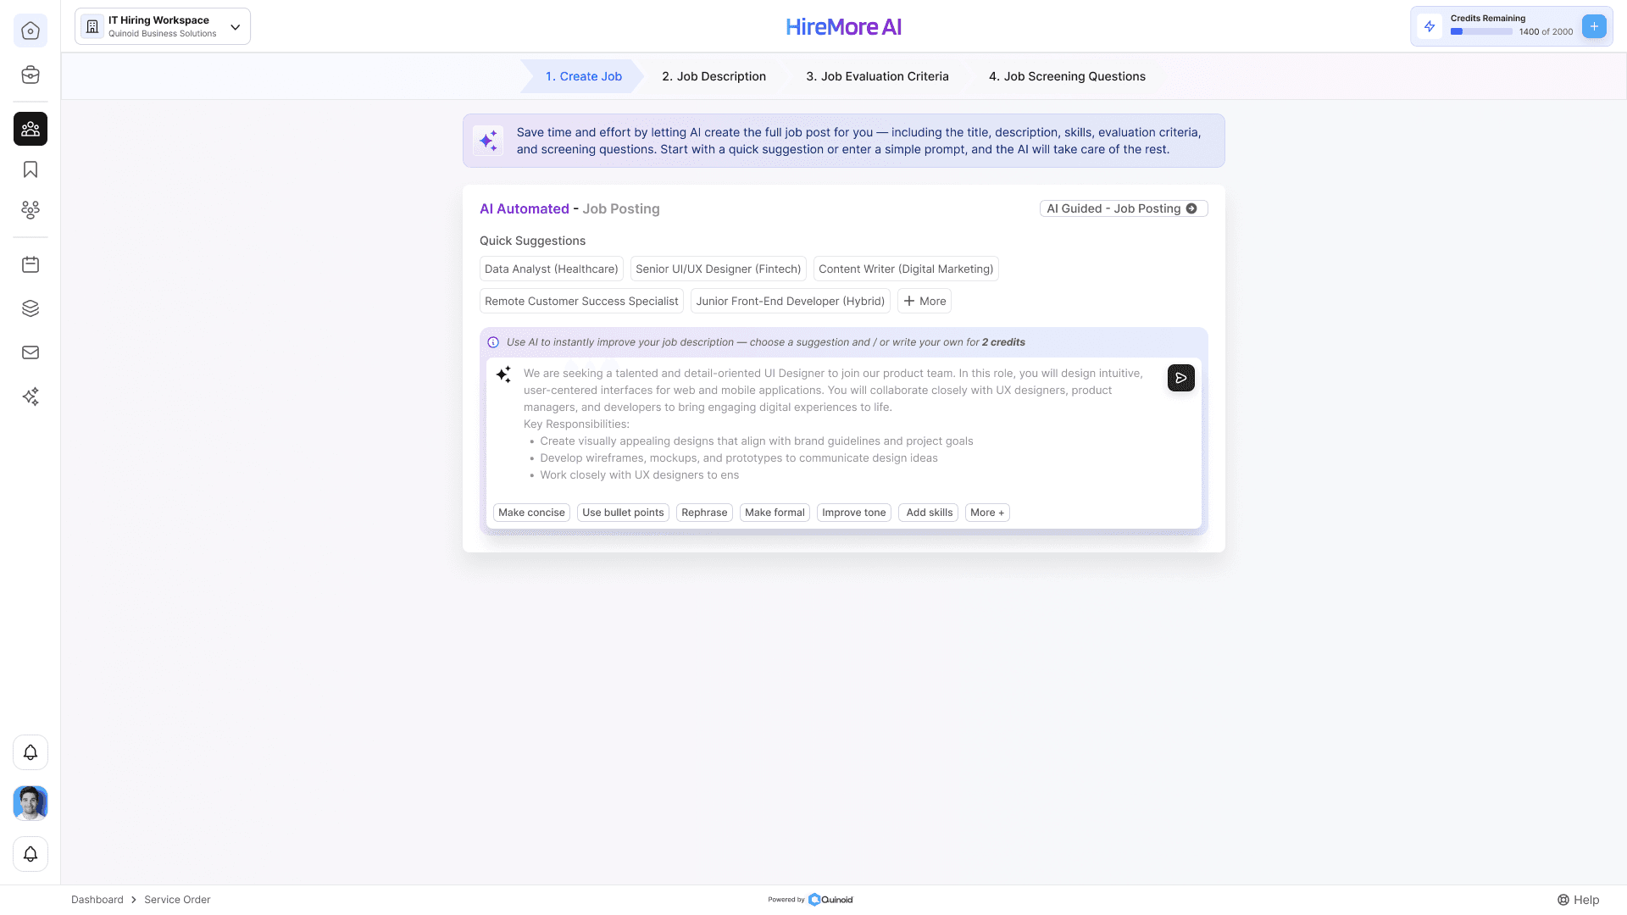Go to step 2. Job Description

pyautogui.click(x=714, y=76)
